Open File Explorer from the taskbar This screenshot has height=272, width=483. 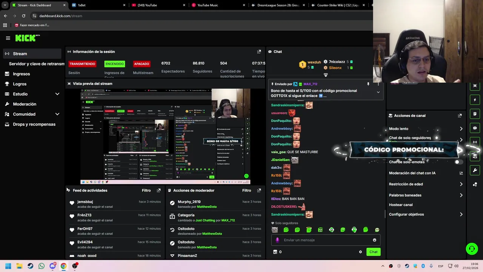(x=19, y=266)
